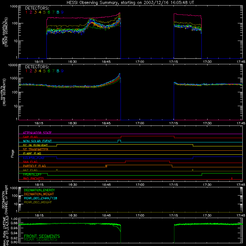Click the red BAD_PACKETS spike near 17:40
246x246 pixels.
click(232, 178)
